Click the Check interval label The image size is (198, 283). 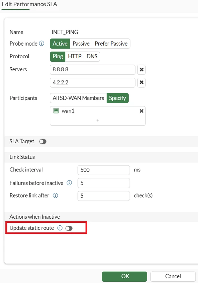pos(26,170)
